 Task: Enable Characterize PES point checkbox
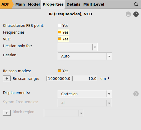[59, 25]
